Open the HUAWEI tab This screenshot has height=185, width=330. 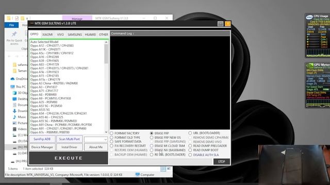(91, 34)
